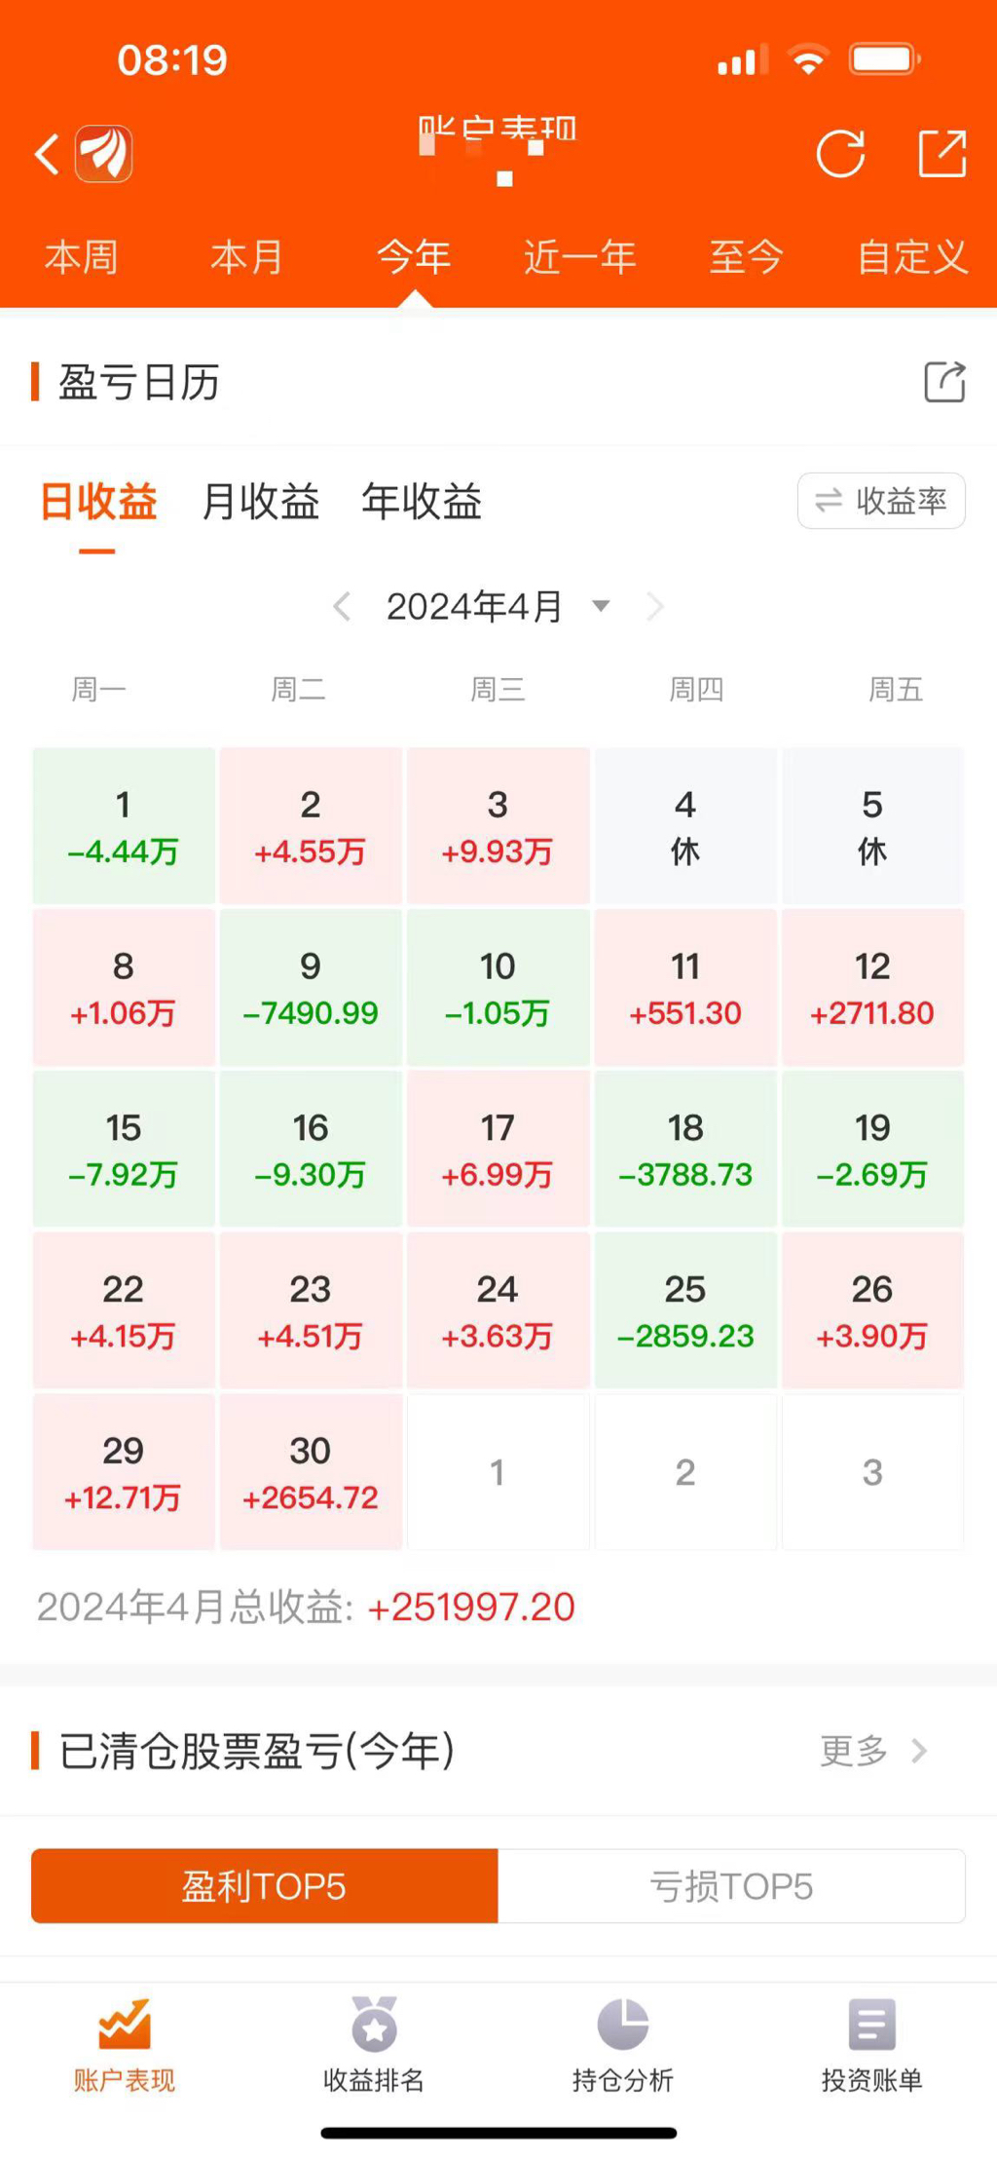Tap the share icon in top bar
The width and height of the screenshot is (997, 2158).
(942, 154)
